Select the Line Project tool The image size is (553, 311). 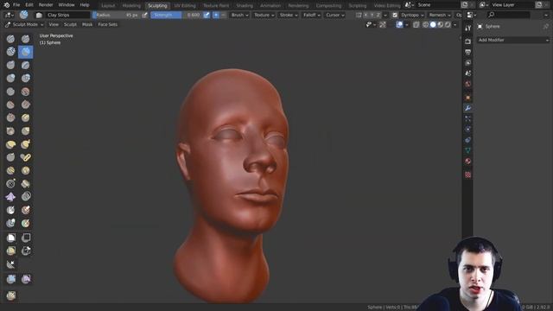tap(10, 264)
